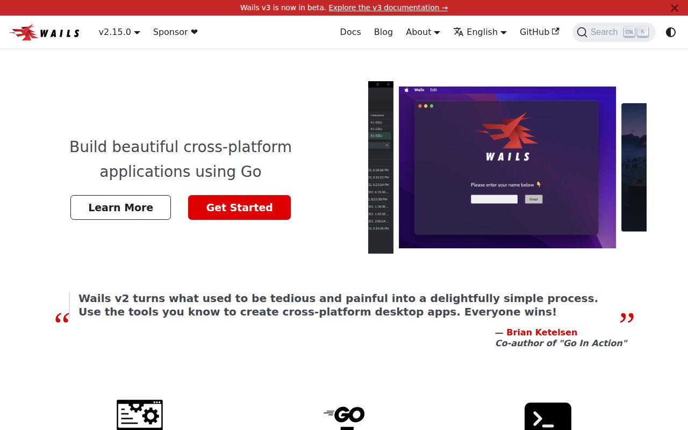Select the right partially visible screenshot
Screen dimensions: 688x430
point(634,167)
